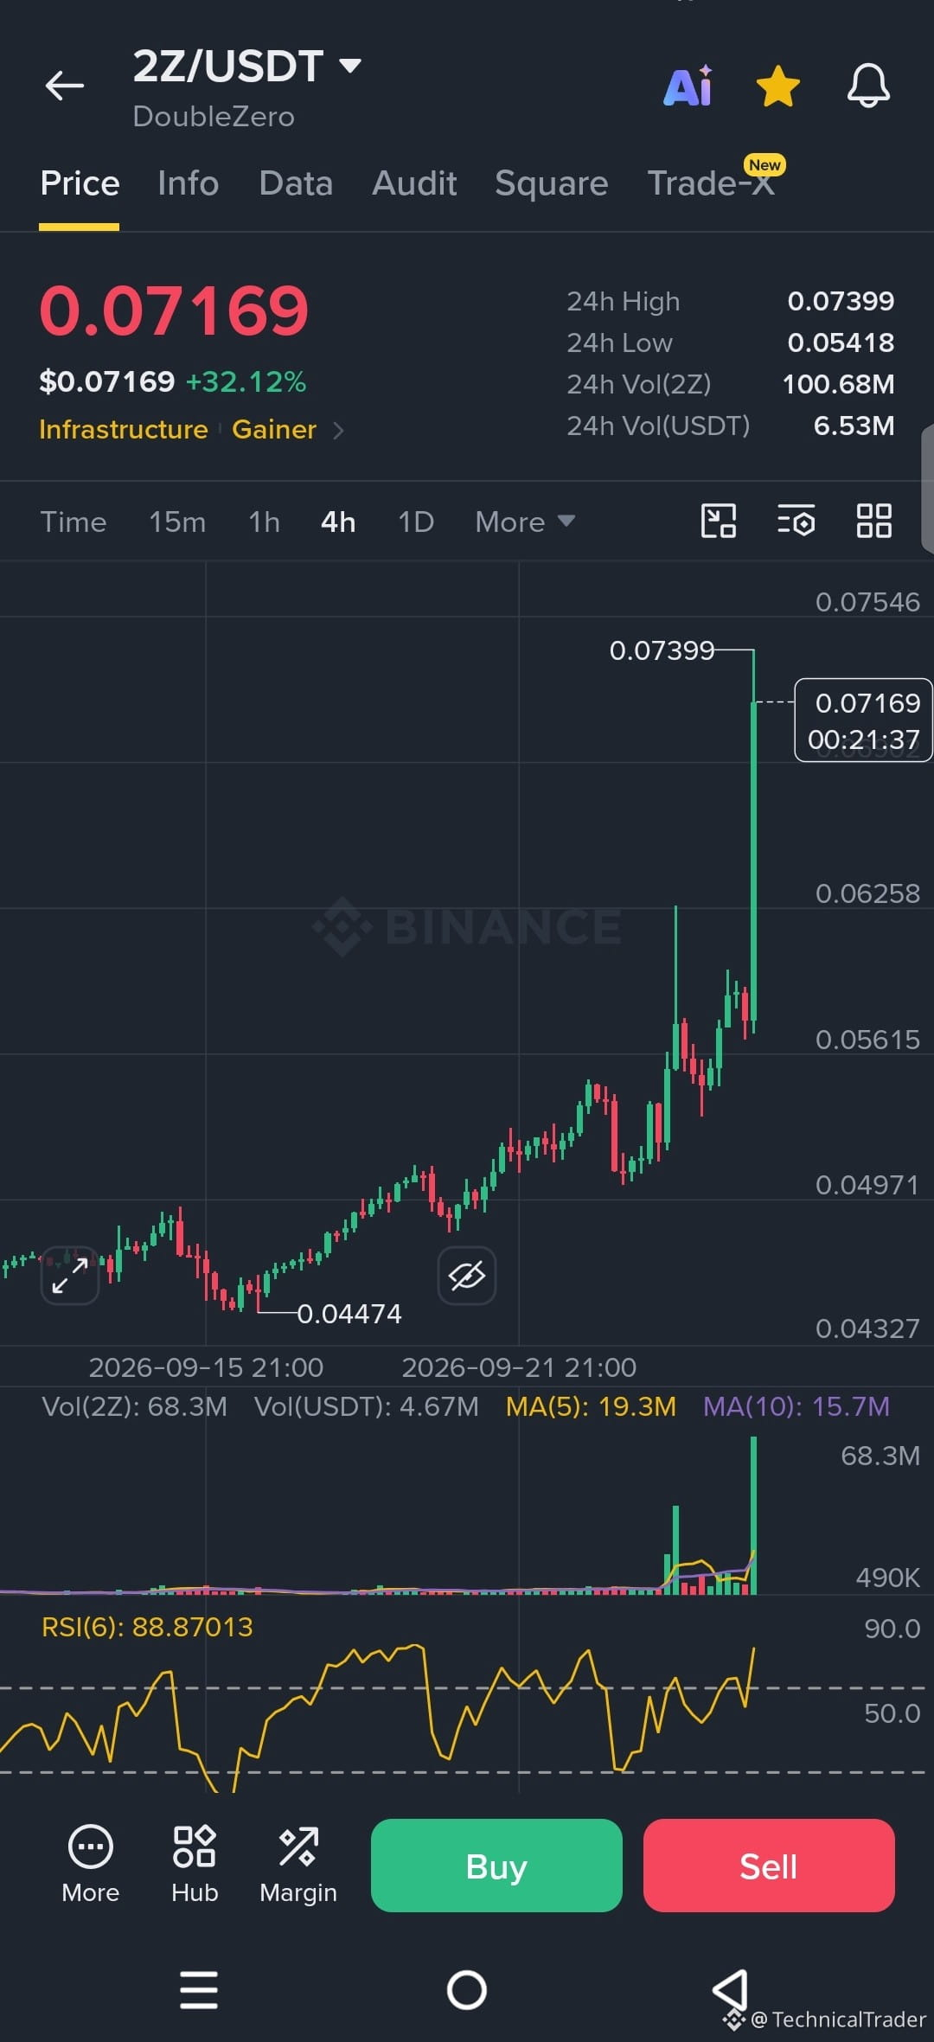Tap the green Buy button
Viewport: 934px width, 2042px height.
496,1866
